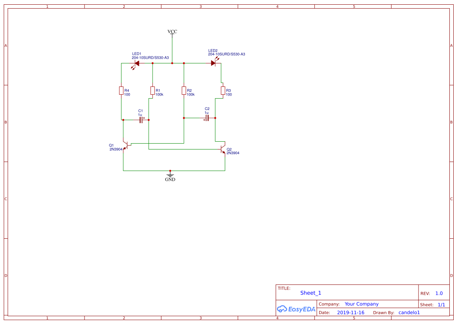Click the drawn-by name candelo1

pyautogui.click(x=409, y=313)
